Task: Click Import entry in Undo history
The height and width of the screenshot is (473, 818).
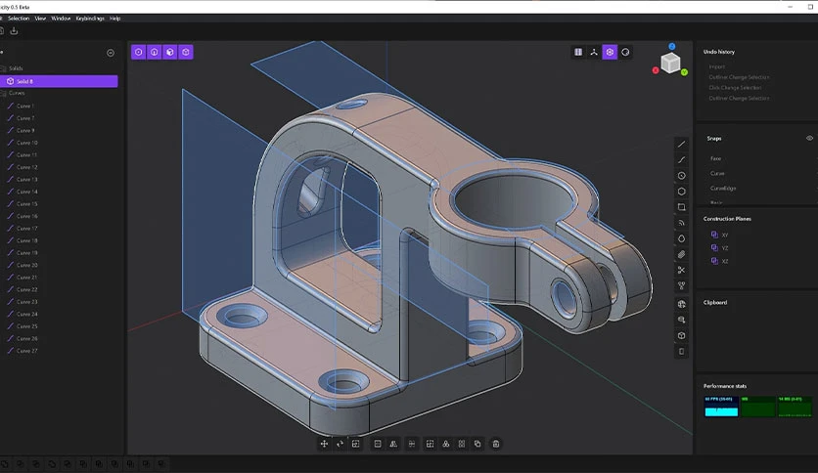Action: [717, 66]
